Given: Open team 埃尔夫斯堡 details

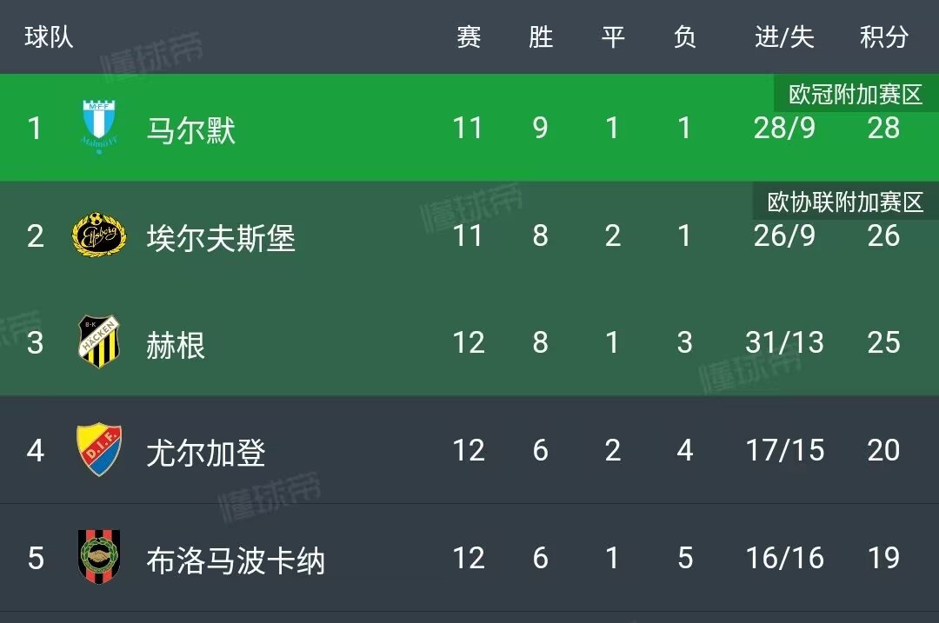Looking at the screenshot, I should (221, 237).
